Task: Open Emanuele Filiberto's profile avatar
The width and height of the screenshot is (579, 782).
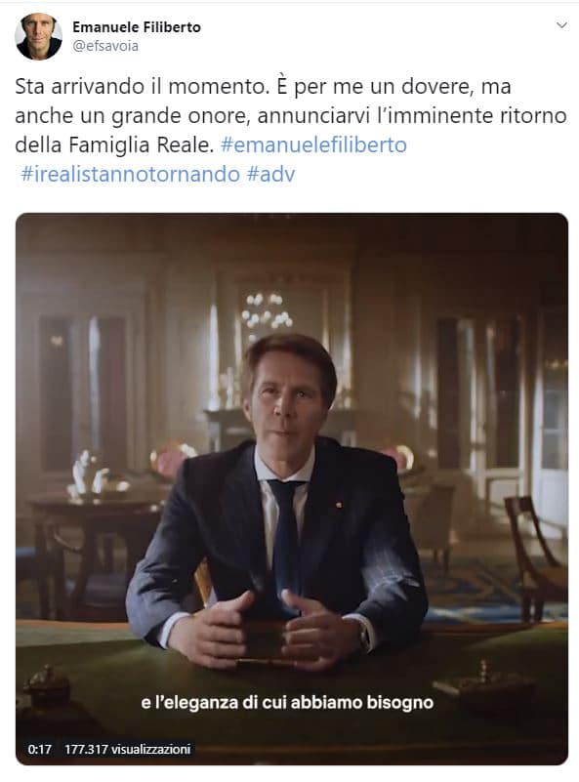Action: tap(38, 36)
